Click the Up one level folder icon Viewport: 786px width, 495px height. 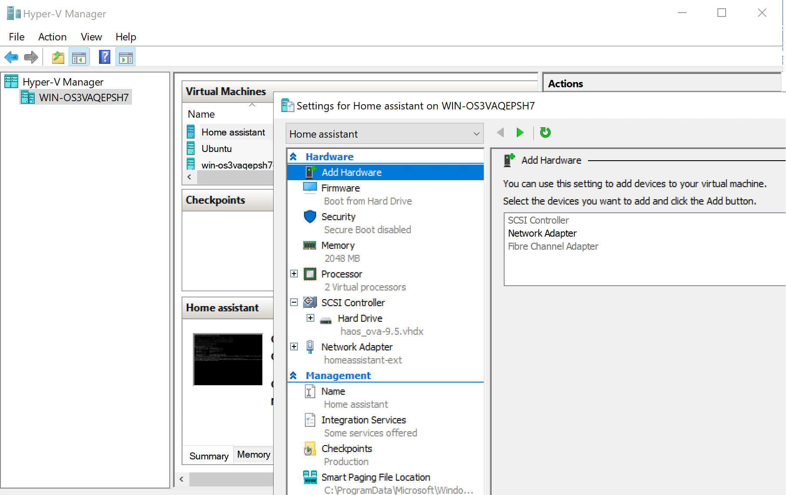coord(58,57)
